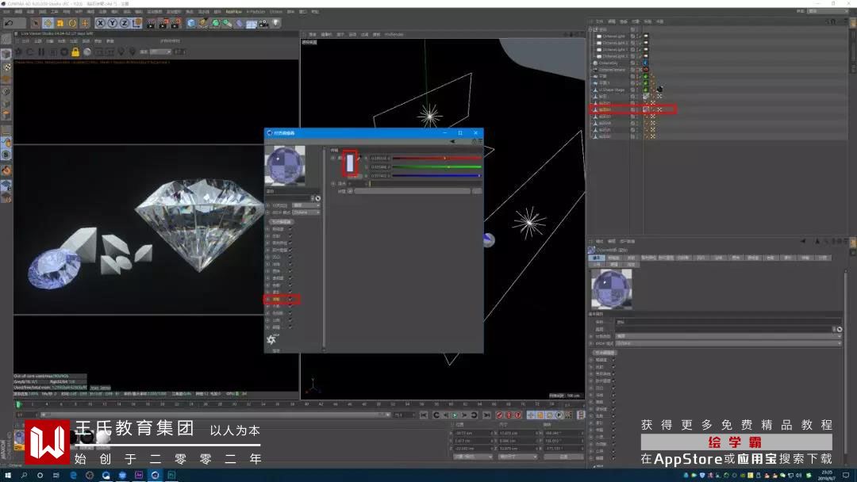Go to start of animation
This screenshot has width=857, height=482.
tap(424, 415)
